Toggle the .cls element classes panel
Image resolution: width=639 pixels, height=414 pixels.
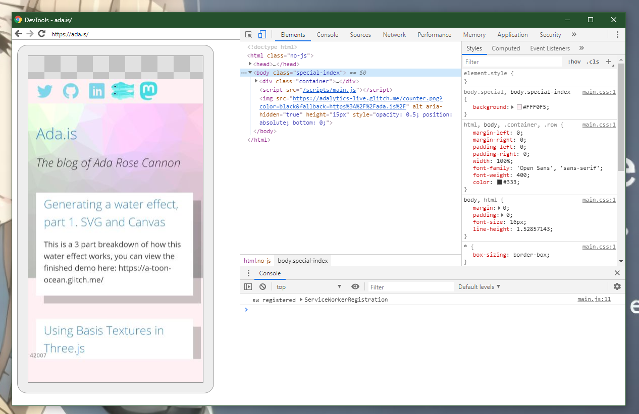click(x=593, y=62)
